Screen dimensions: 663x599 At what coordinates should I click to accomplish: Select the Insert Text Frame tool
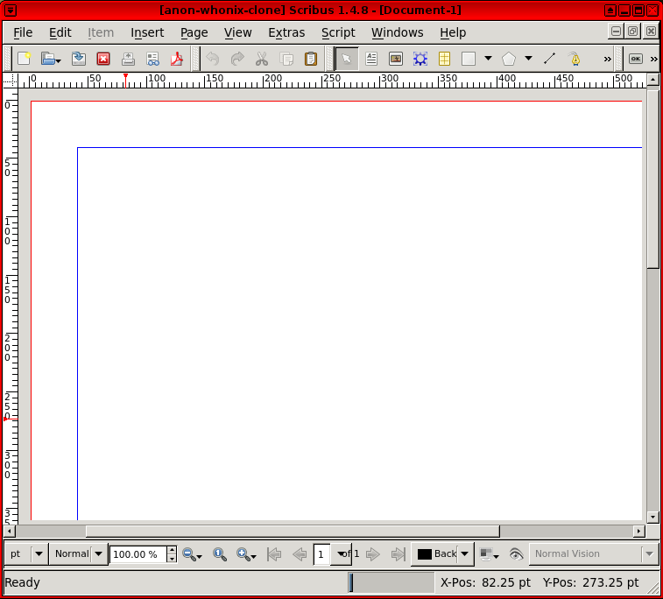[371, 59]
